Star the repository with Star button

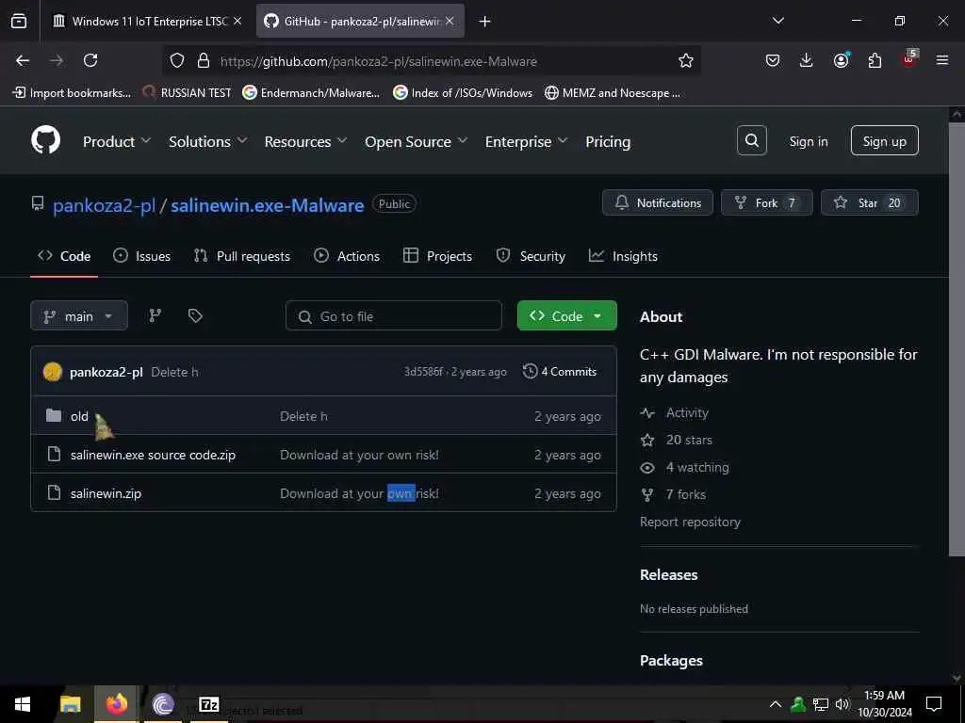(x=870, y=203)
